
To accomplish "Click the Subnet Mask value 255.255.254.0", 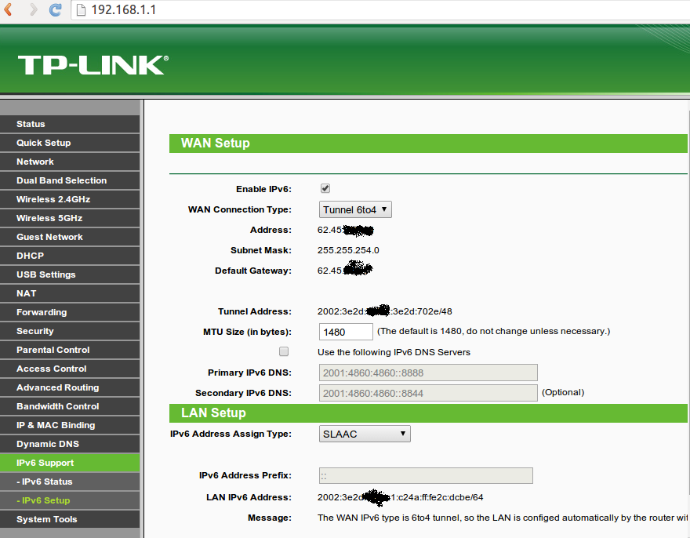I will 348,250.
